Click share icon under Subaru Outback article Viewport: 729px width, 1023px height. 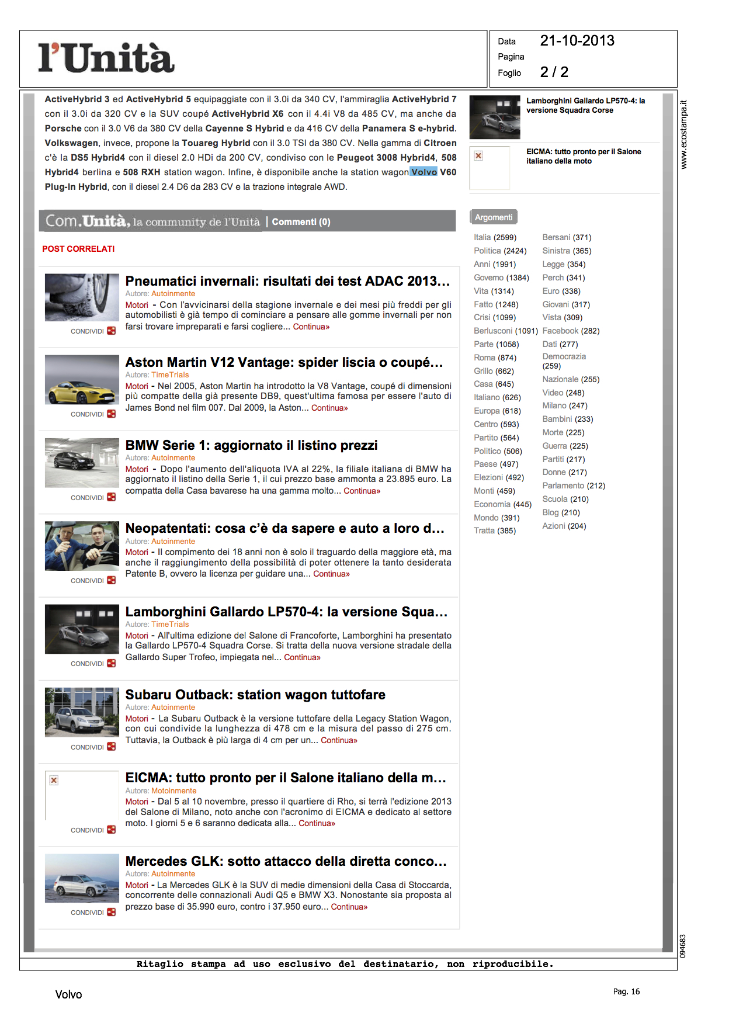[111, 747]
